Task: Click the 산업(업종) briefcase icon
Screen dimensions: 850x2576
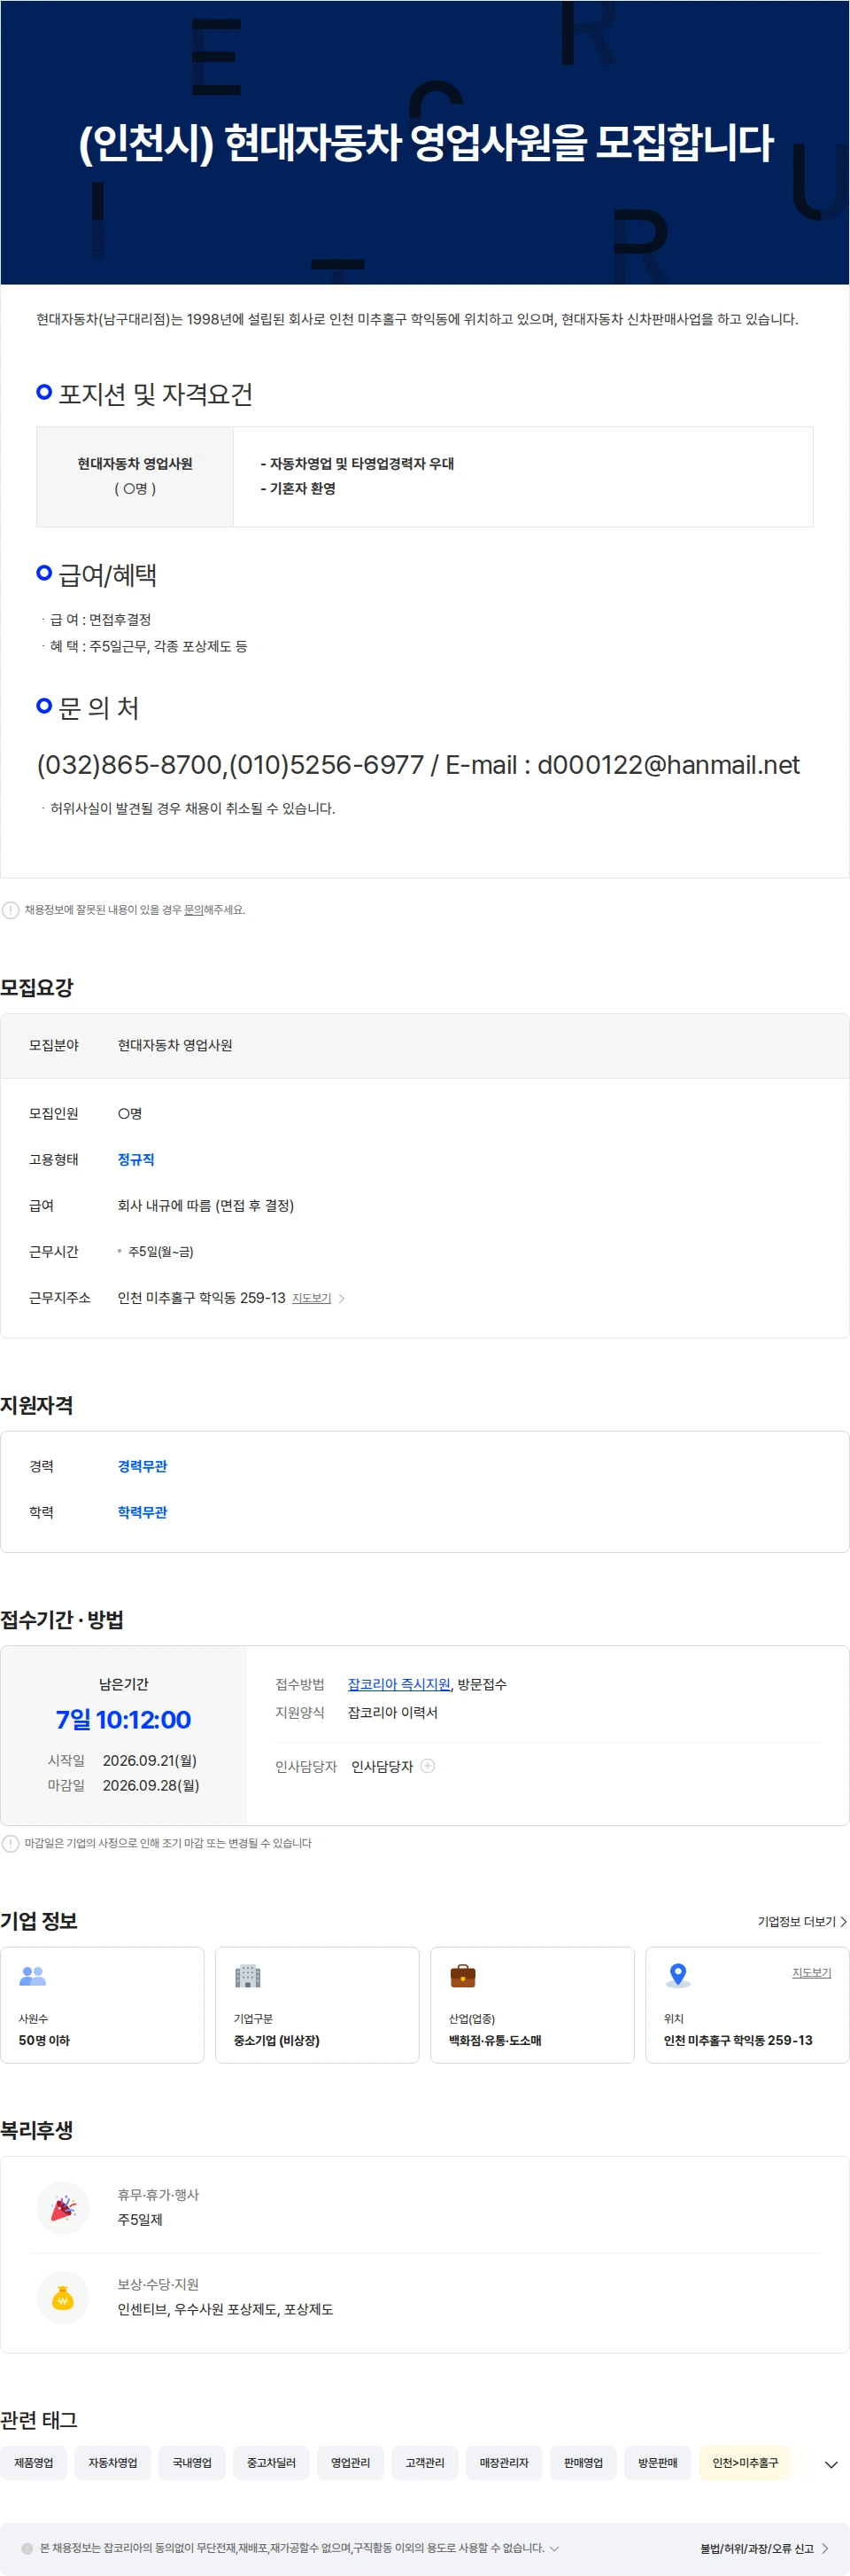Action: coord(462,1976)
